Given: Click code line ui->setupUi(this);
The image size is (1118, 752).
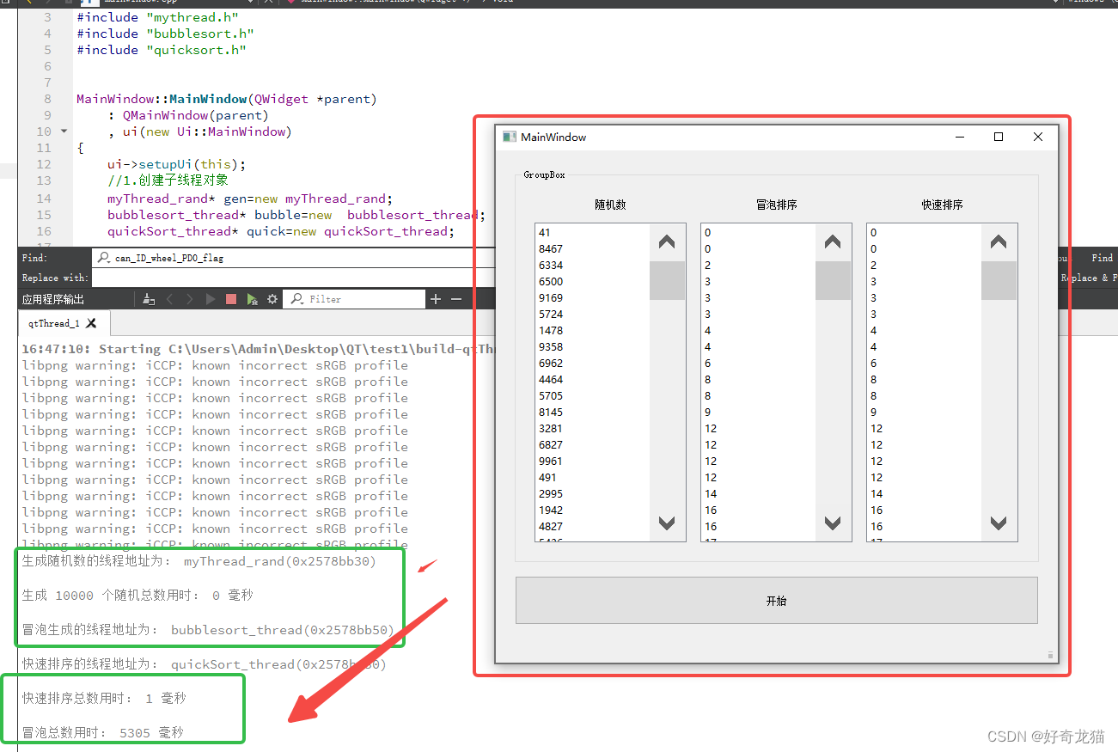Looking at the screenshot, I should 176,164.
